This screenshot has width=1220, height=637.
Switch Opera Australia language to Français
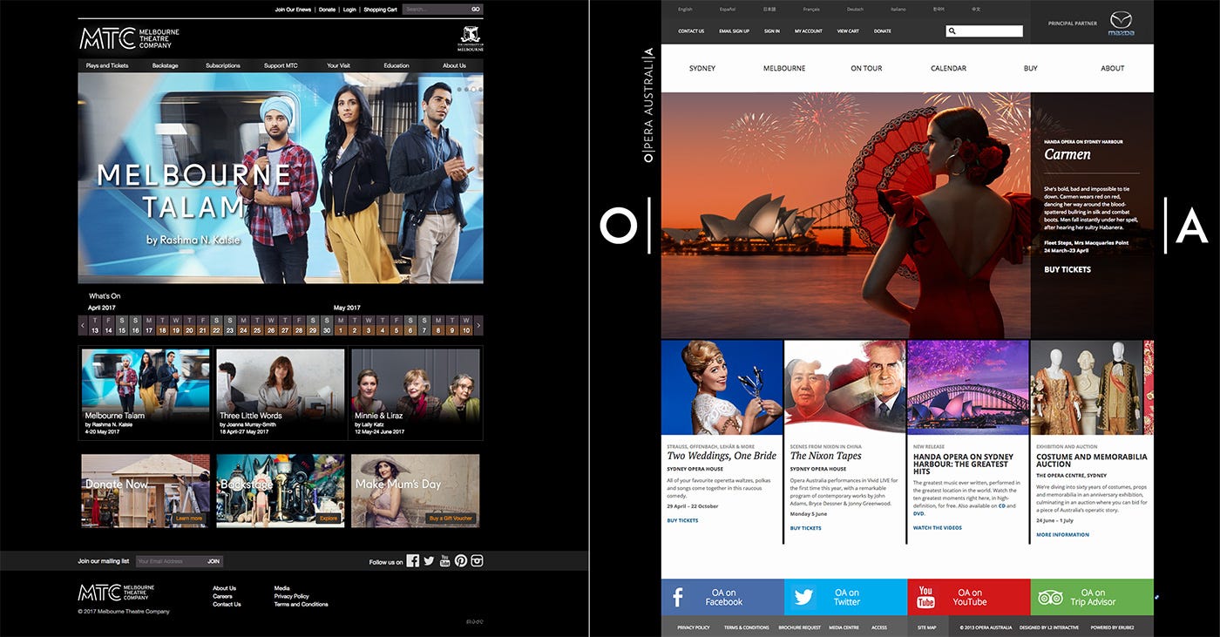(x=811, y=10)
